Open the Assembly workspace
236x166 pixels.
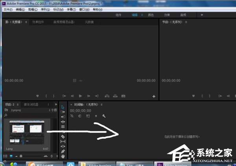pos(118,15)
